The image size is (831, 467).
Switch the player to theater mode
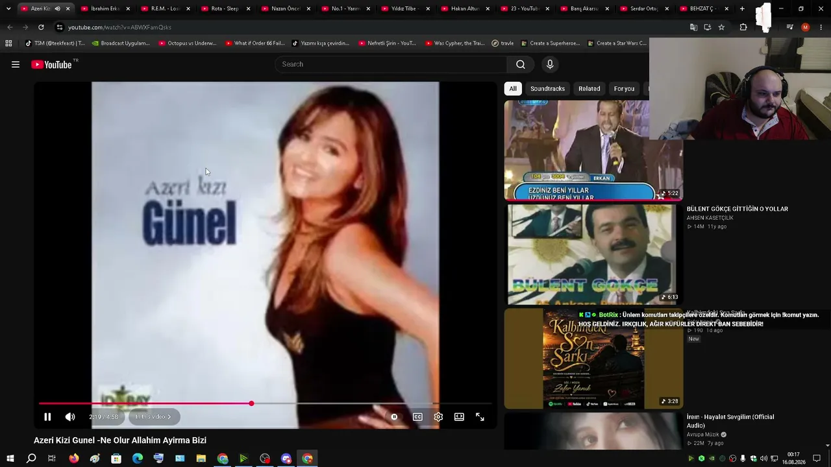(x=459, y=417)
